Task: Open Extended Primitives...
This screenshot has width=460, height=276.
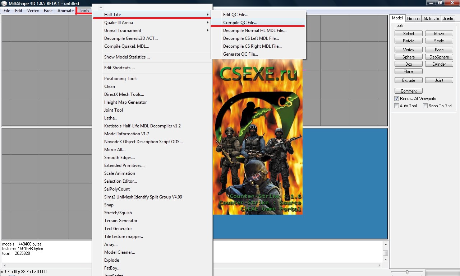Action: click(152, 165)
